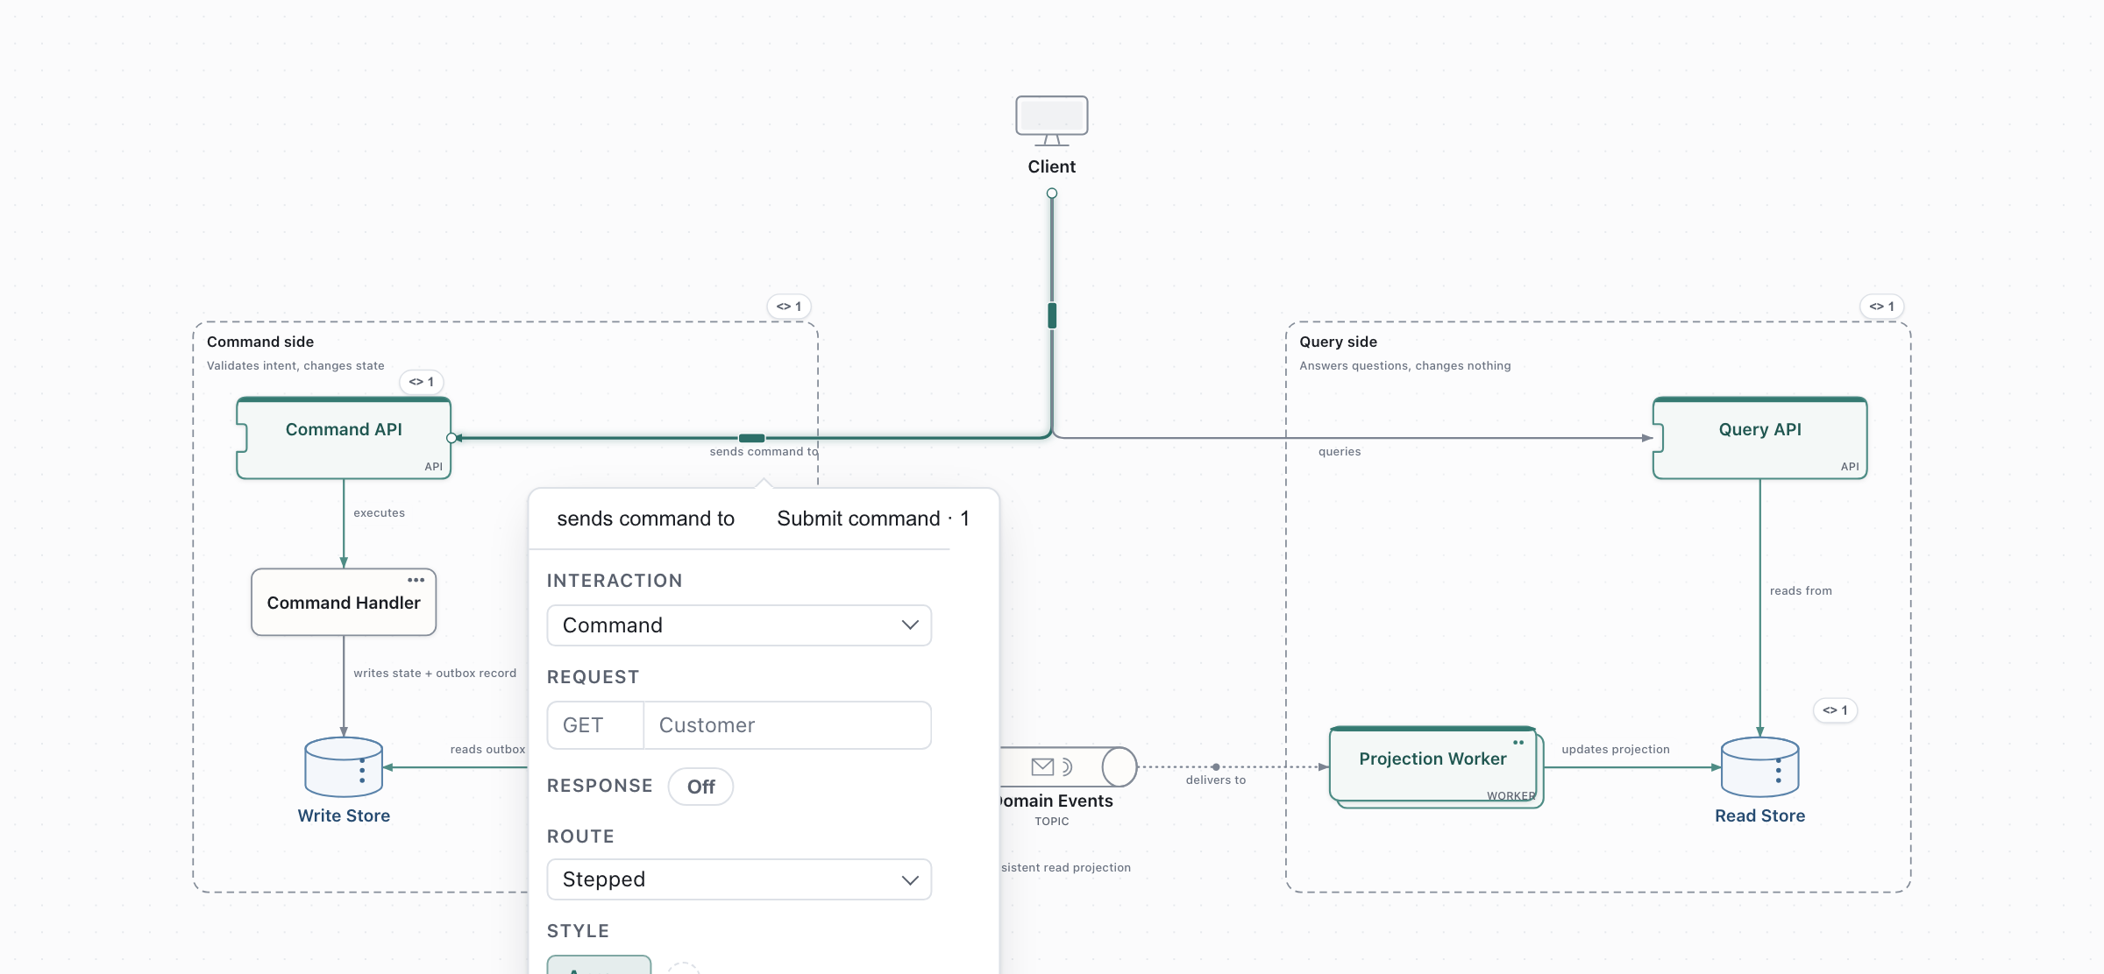The image size is (2104, 974).
Task: Select the Client monitor icon
Action: point(1052,121)
